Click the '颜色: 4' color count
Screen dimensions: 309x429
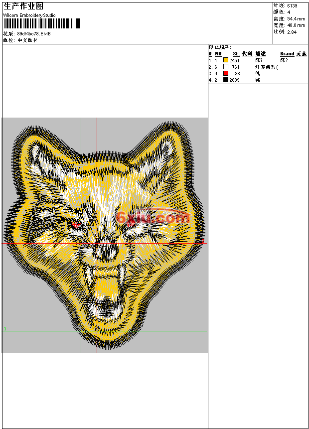coord(282,12)
